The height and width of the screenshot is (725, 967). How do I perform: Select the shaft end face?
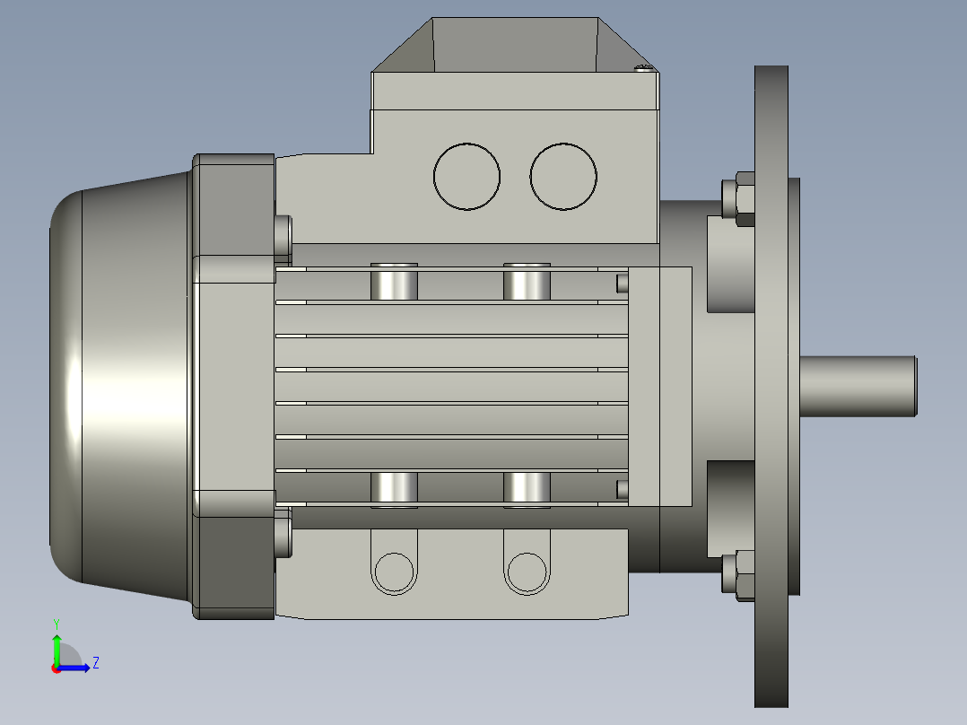point(915,386)
